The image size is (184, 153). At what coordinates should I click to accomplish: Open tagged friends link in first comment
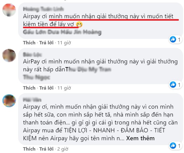62,32
